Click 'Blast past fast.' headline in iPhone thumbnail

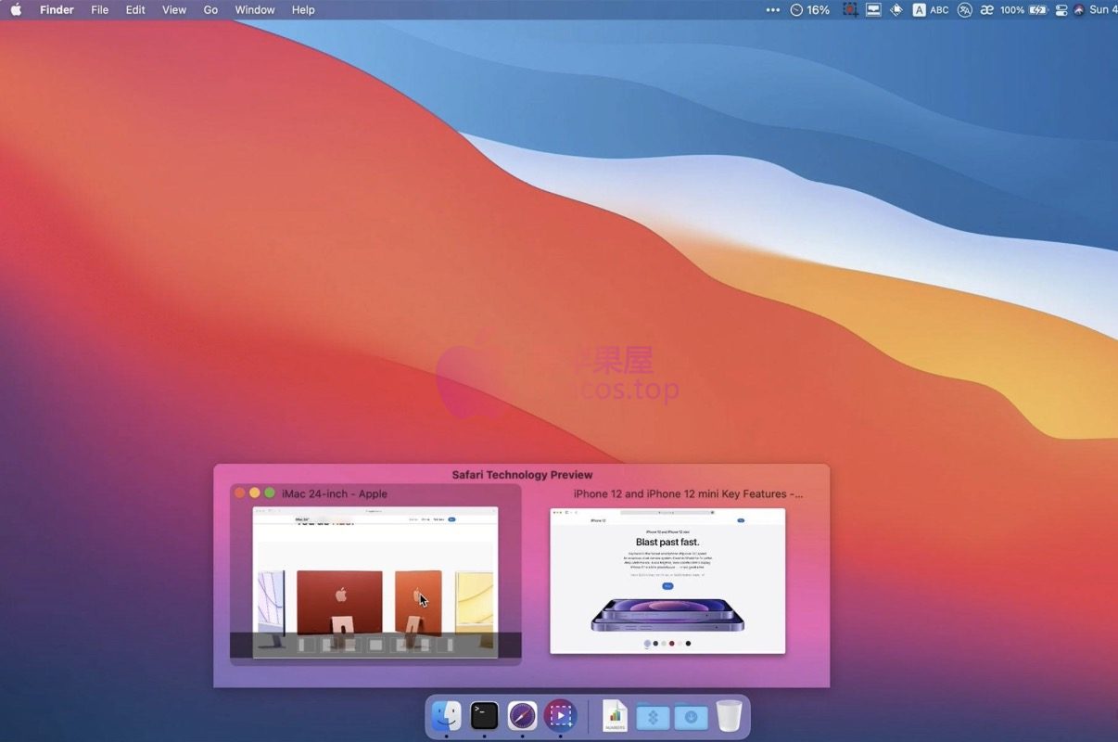pyautogui.click(x=667, y=542)
